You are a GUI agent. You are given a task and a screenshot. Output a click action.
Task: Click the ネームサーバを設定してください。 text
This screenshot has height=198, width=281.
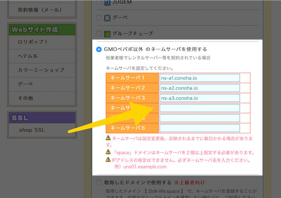click(x=140, y=68)
